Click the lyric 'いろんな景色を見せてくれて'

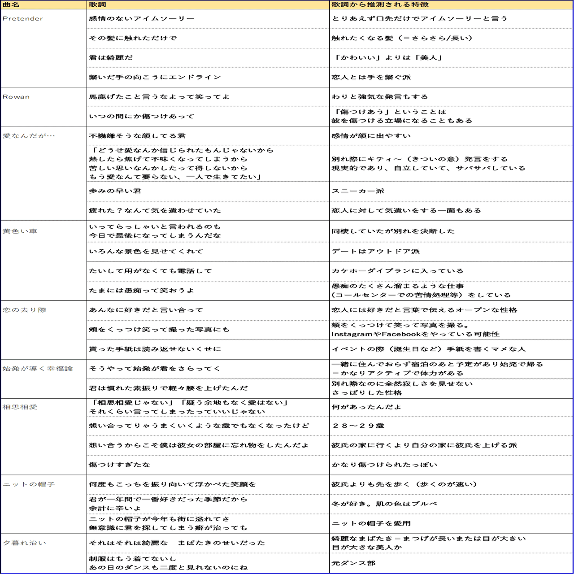pos(208,252)
